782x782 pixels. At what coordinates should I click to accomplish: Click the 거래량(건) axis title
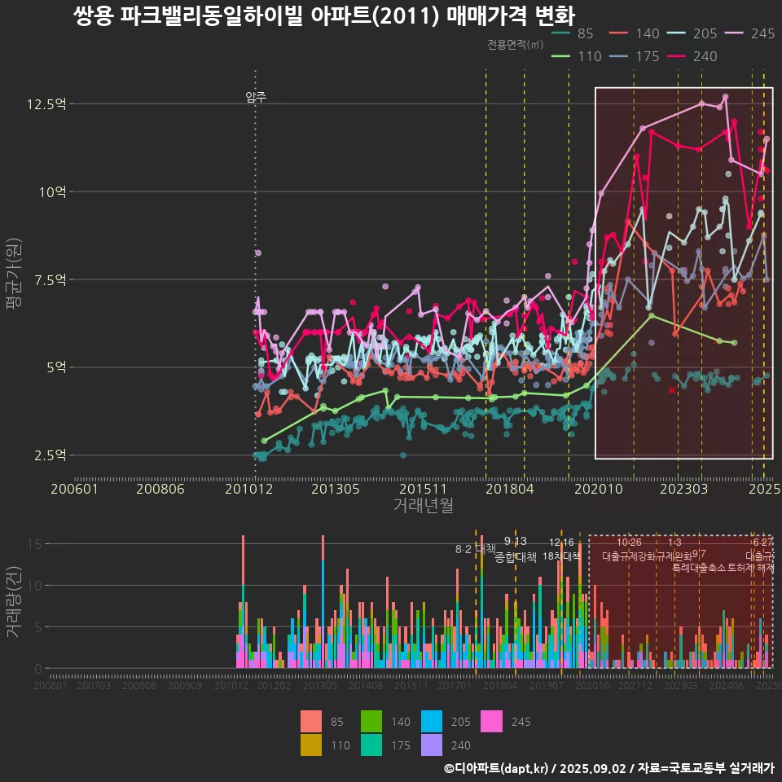[x=14, y=601]
